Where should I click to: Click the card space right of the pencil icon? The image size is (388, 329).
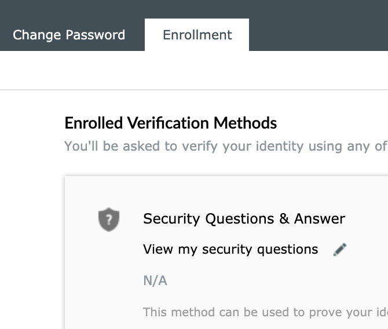[x=368, y=250]
